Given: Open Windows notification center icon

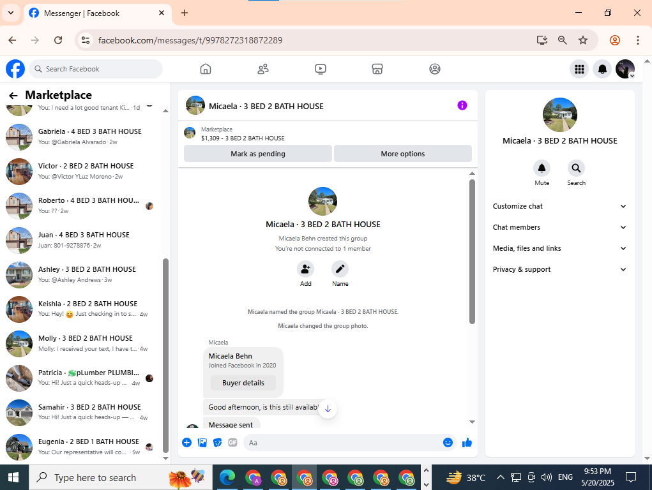Looking at the screenshot, I should pos(631,477).
